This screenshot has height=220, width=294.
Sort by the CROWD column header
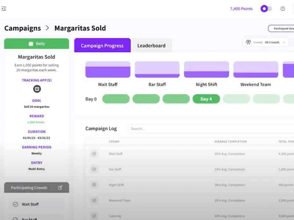114,142
